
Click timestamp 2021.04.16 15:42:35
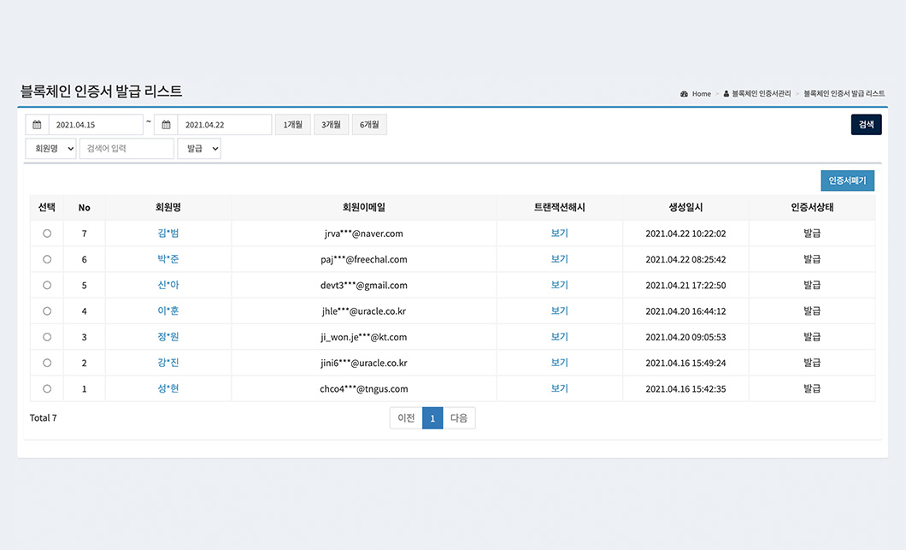coord(685,389)
